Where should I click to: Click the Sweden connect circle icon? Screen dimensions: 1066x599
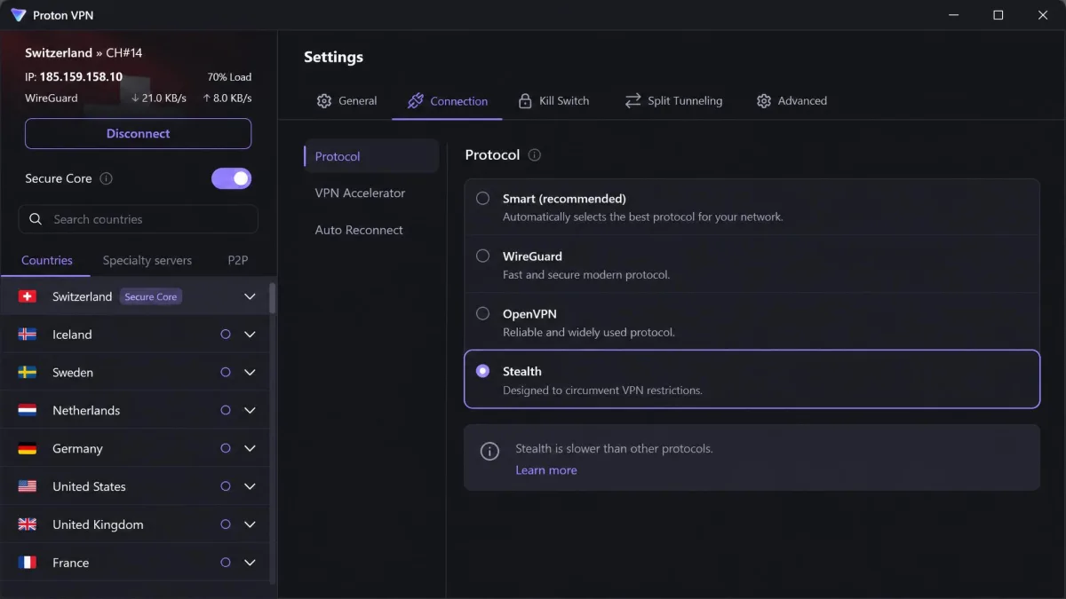(x=226, y=373)
